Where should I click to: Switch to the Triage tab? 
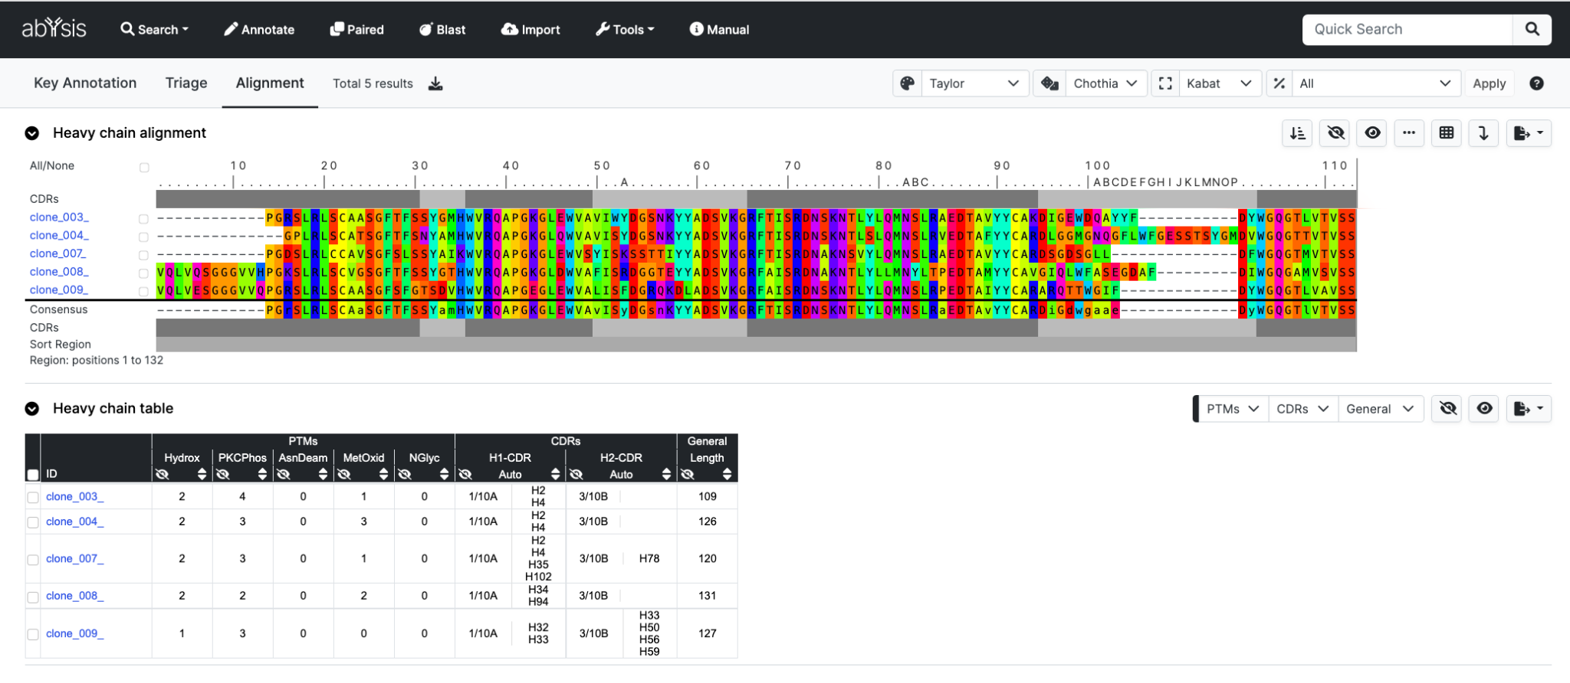tap(186, 83)
